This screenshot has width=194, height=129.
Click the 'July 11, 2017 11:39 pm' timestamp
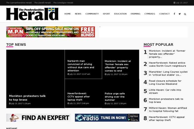[116, 74]
